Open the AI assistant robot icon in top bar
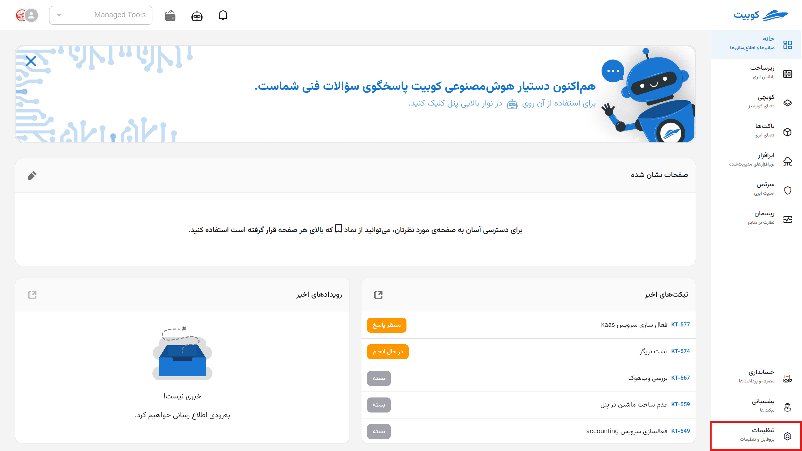This screenshot has width=802, height=451. point(197,15)
